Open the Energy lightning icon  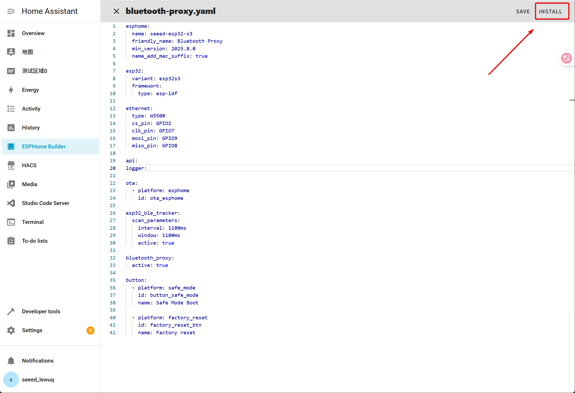click(11, 90)
